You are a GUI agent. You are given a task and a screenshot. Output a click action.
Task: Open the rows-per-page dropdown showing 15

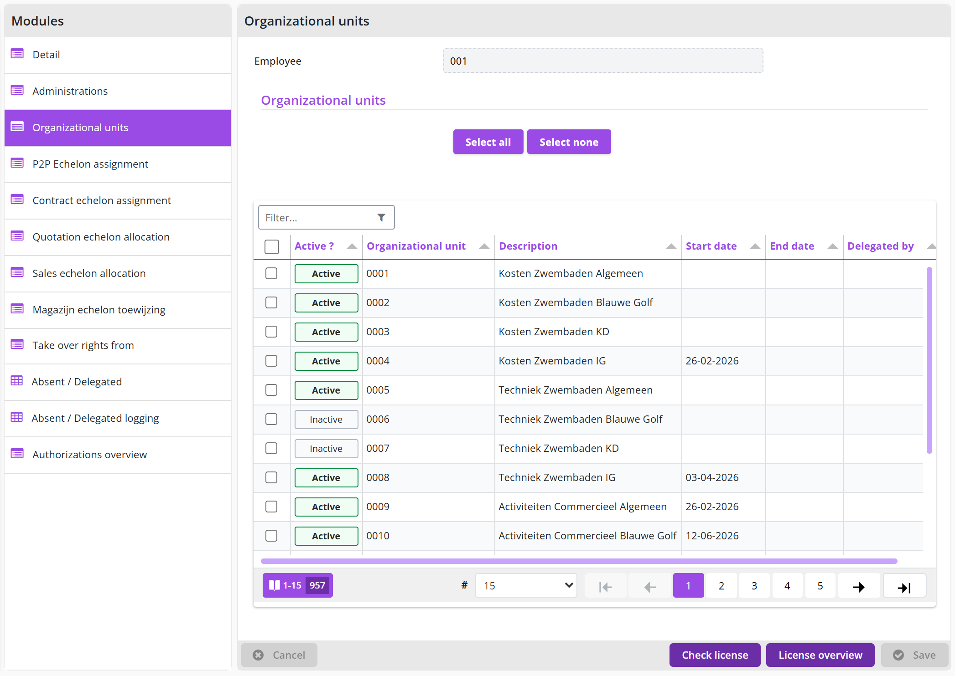click(526, 585)
